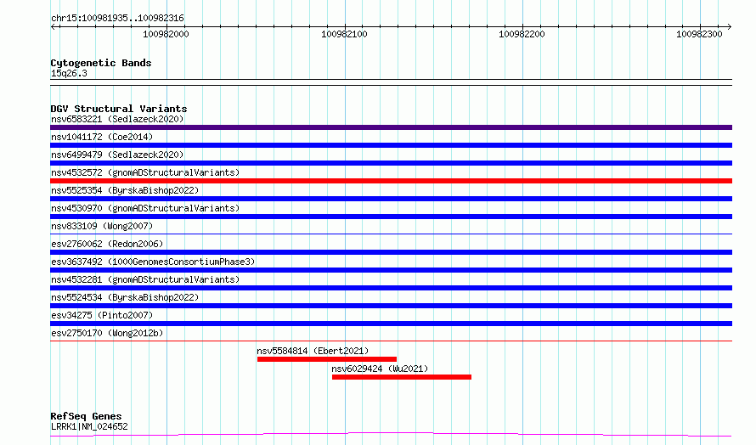Click ruler position label 100982100
Image resolution: width=756 pixels, height=445 pixels.
[344, 34]
